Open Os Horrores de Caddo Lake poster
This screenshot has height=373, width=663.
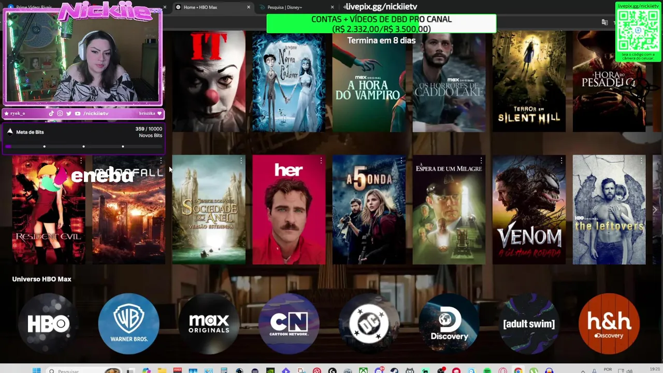pyautogui.click(x=449, y=81)
